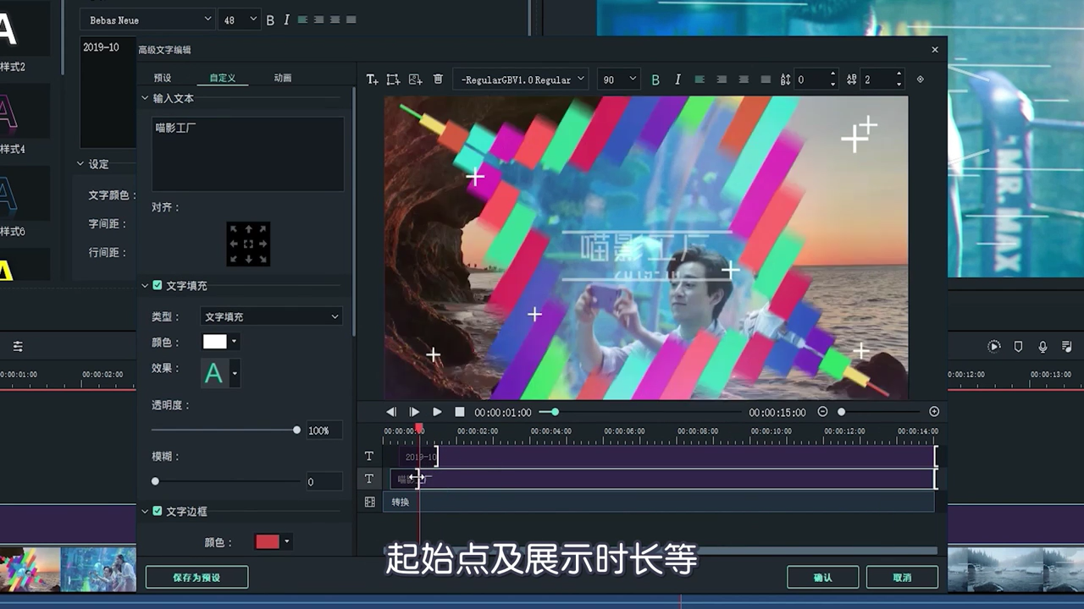1084x609 pixels.
Task: Select the 2019-10 clip in the timeline
Action: 593,456
